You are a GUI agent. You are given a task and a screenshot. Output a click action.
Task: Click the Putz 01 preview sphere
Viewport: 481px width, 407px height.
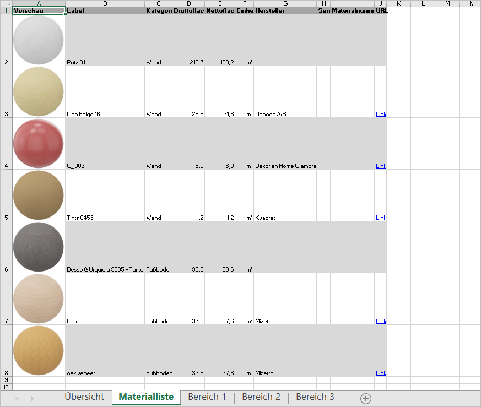point(38,40)
